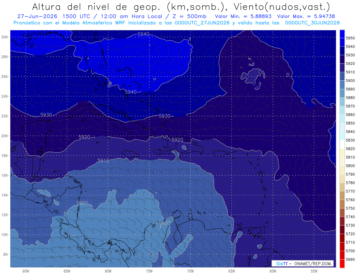356x275 pixels.
Task: Click the '60W' longitude axis label
Action: click(x=273, y=271)
